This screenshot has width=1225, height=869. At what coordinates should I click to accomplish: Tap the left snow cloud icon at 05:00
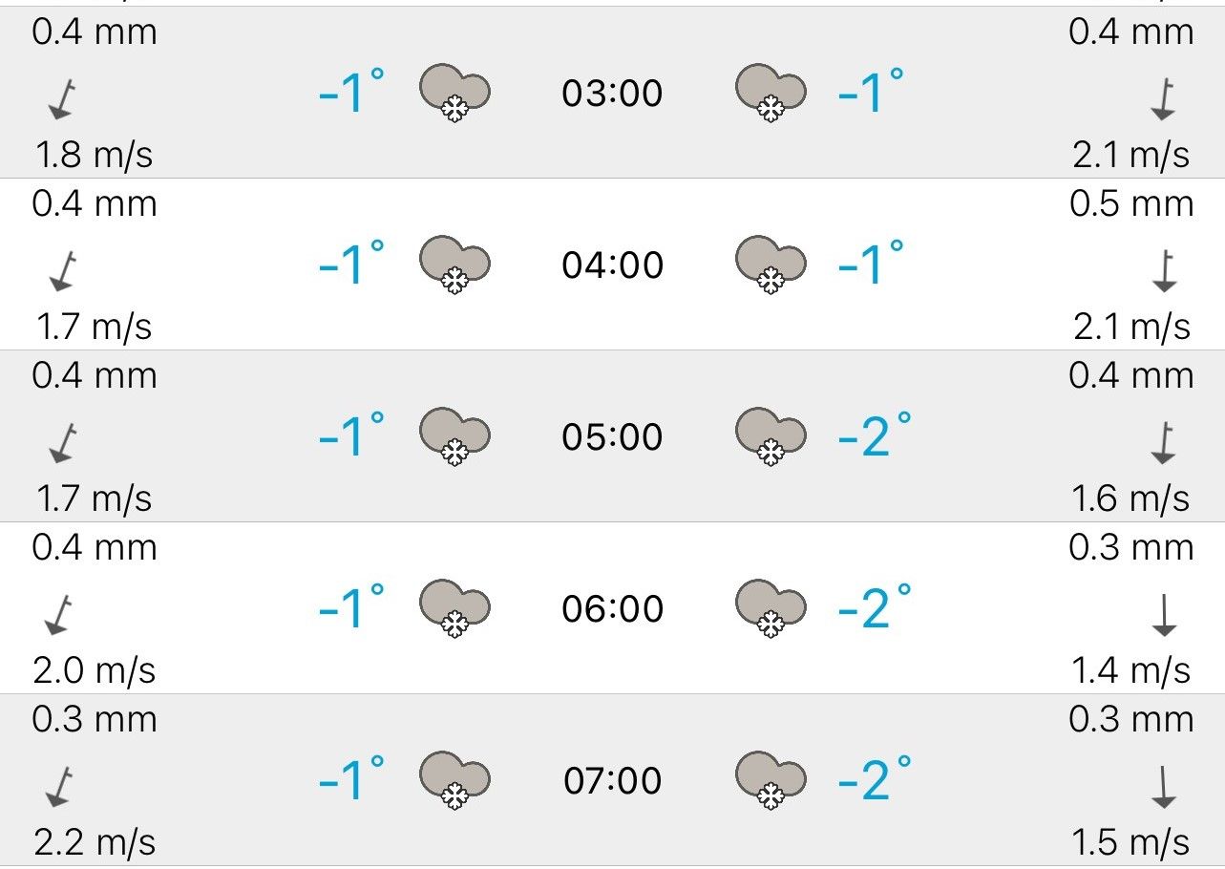coord(454,436)
